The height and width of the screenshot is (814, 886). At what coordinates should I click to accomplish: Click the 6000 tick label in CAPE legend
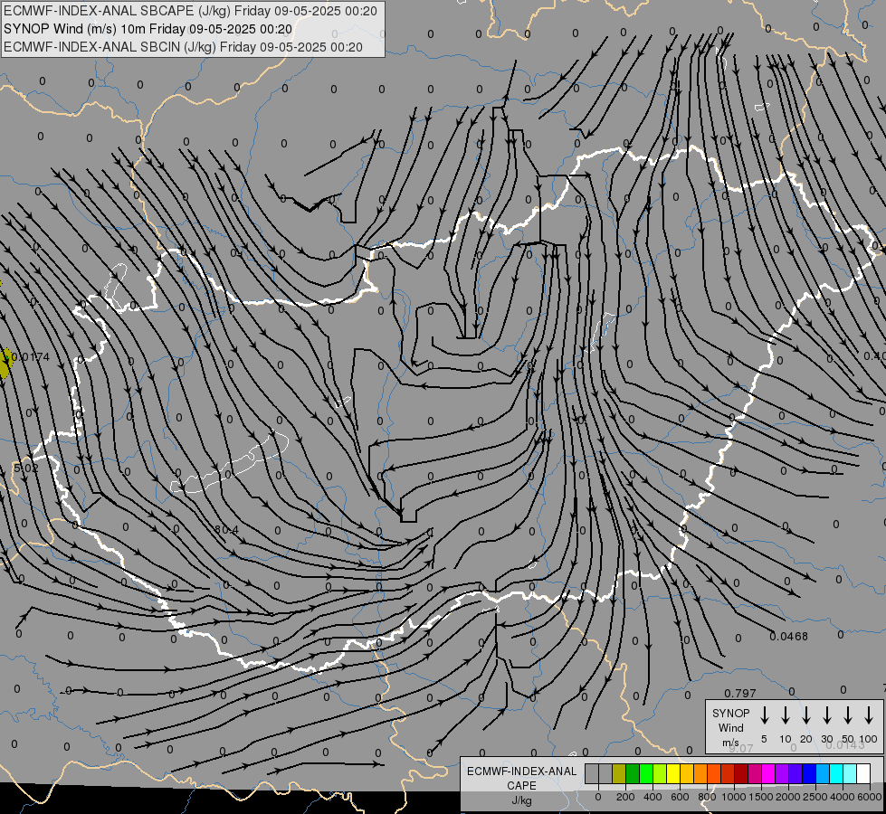(x=869, y=797)
